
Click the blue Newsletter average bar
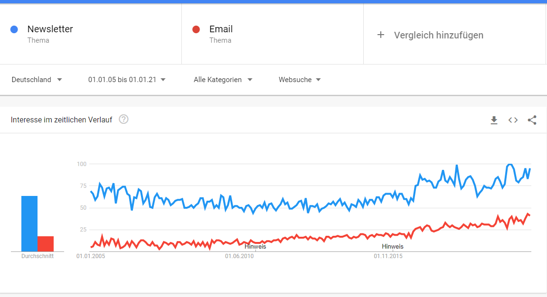[29, 223]
